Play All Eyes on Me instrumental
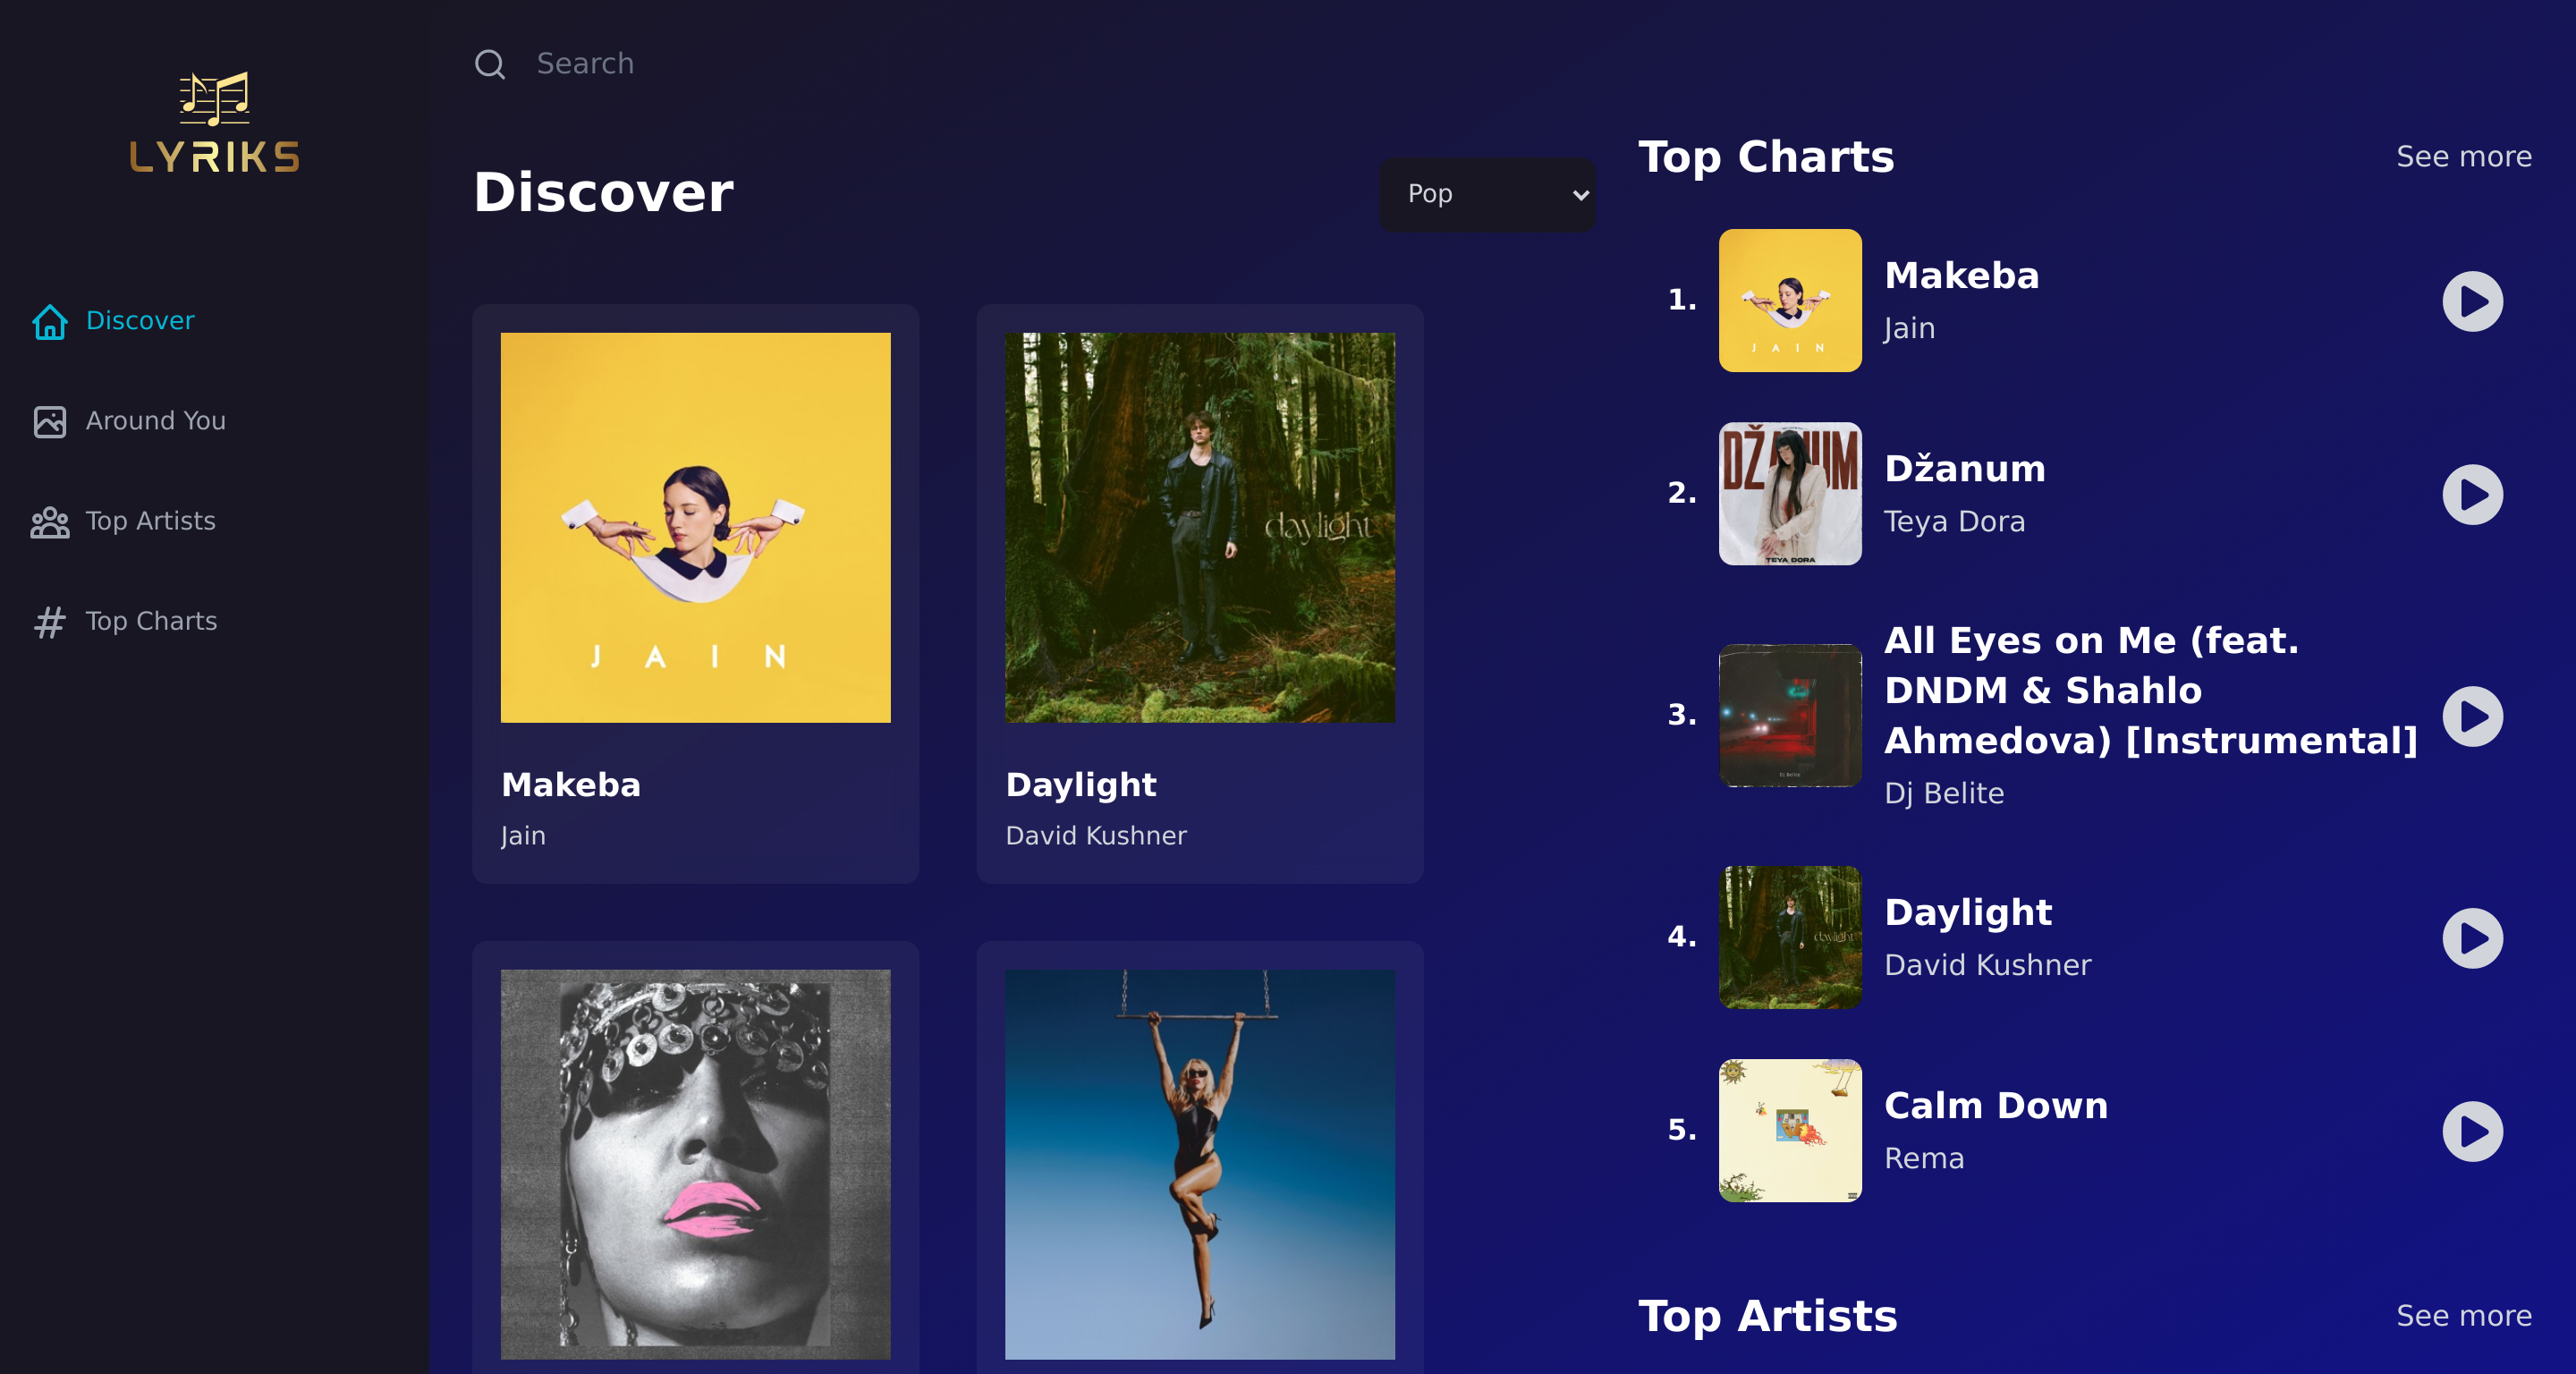Screen dimensions: 2576x1374 pos(2471,716)
